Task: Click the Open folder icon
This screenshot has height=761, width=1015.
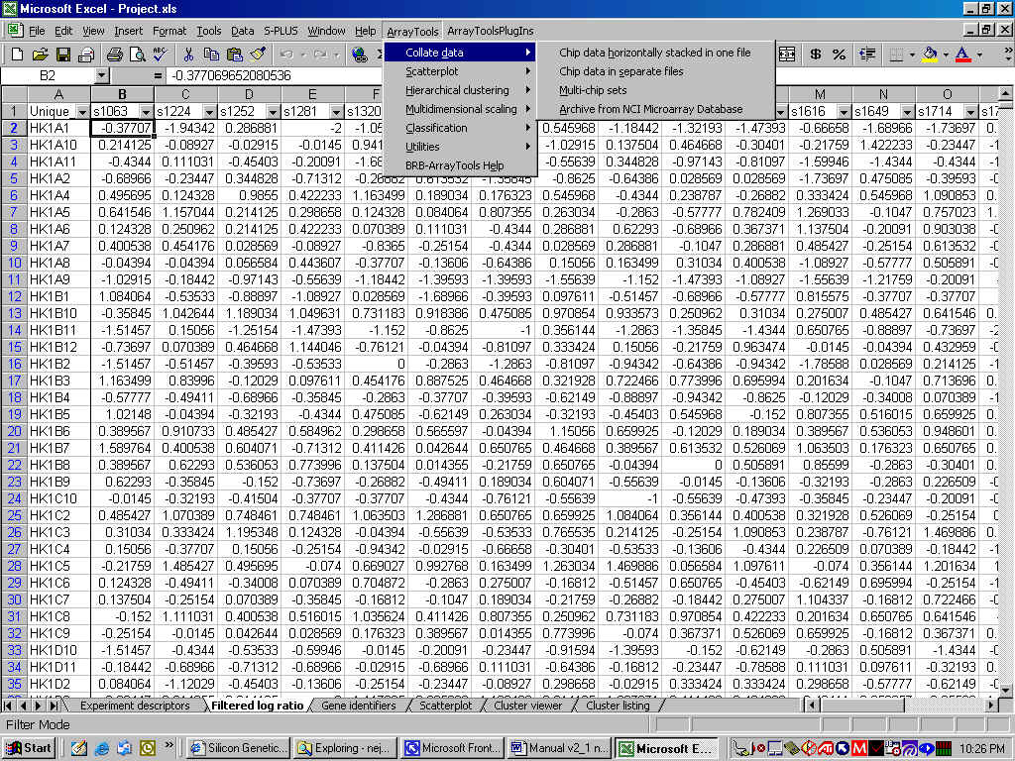Action: (x=40, y=54)
